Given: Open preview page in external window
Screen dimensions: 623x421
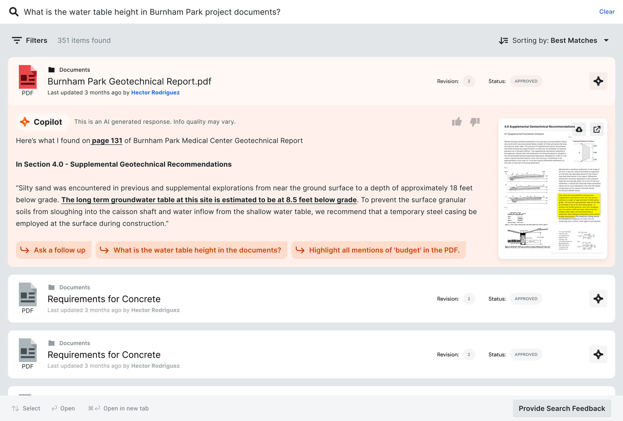Looking at the screenshot, I should coord(597,130).
